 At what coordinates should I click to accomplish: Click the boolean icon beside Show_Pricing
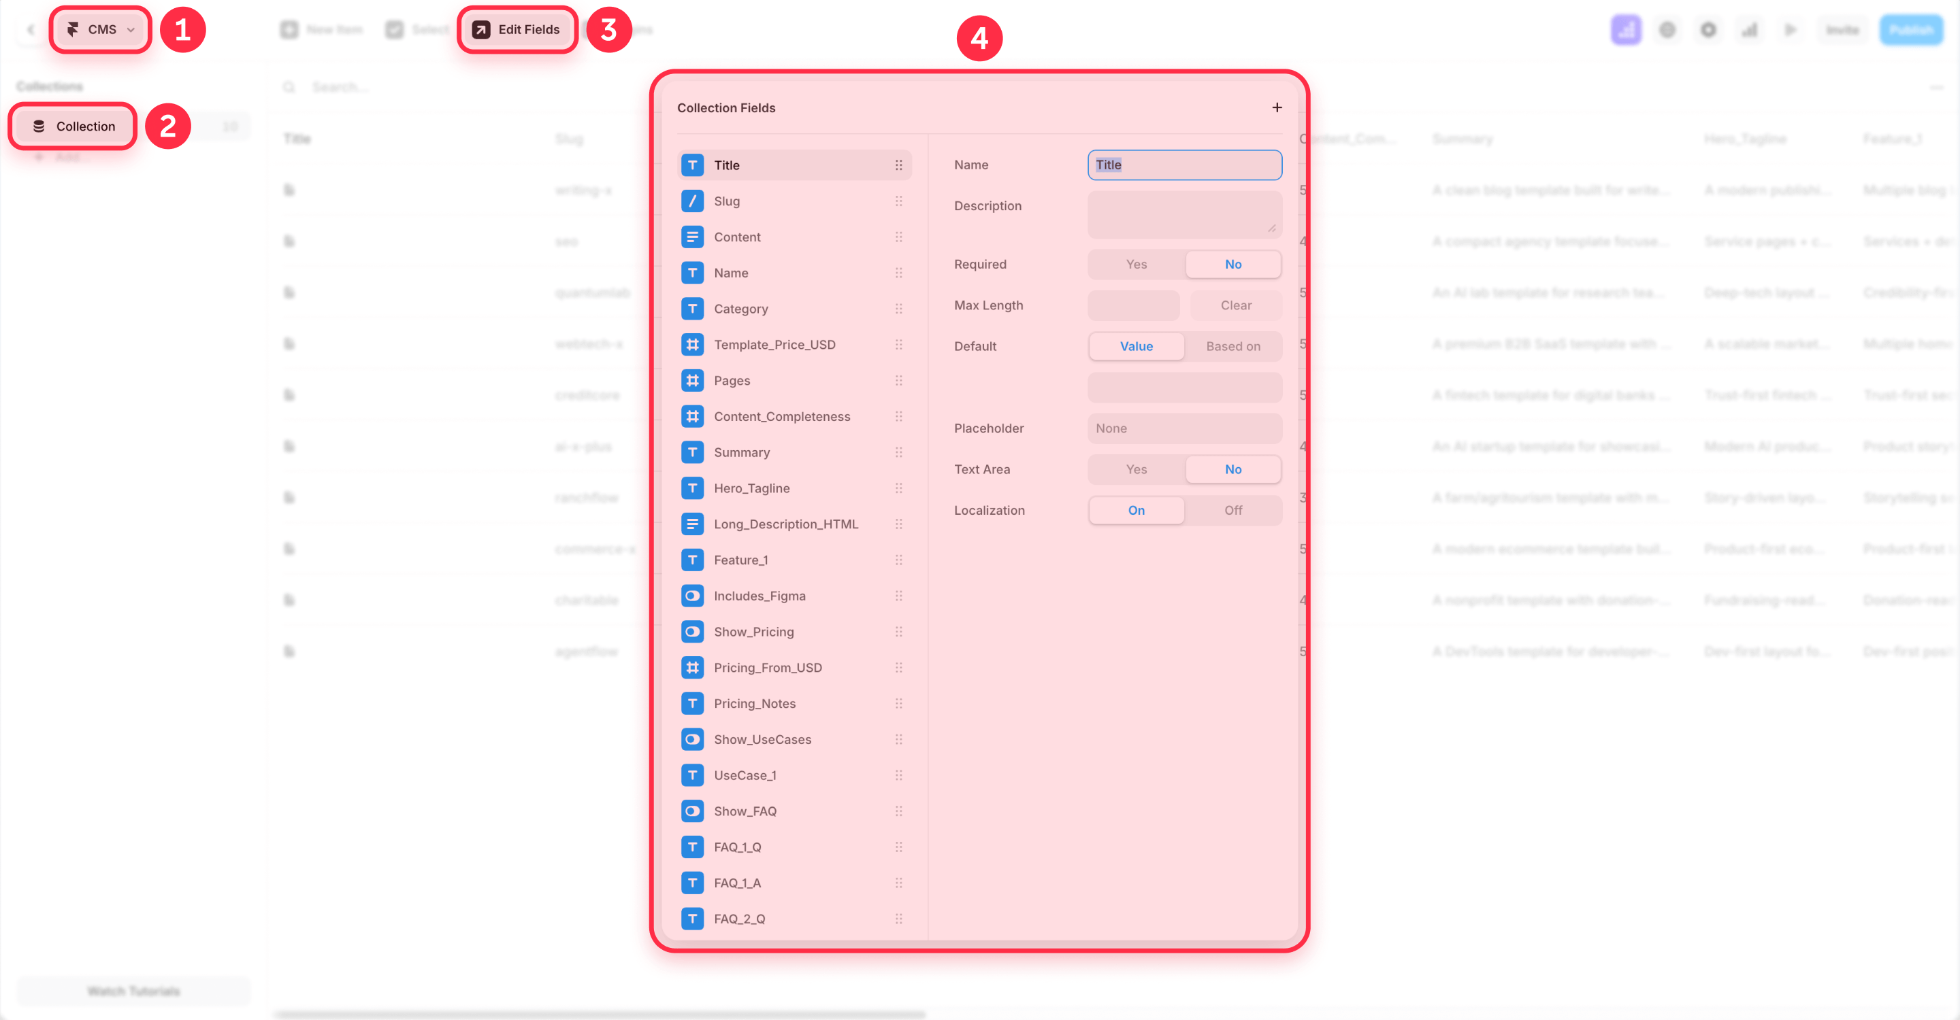(692, 631)
